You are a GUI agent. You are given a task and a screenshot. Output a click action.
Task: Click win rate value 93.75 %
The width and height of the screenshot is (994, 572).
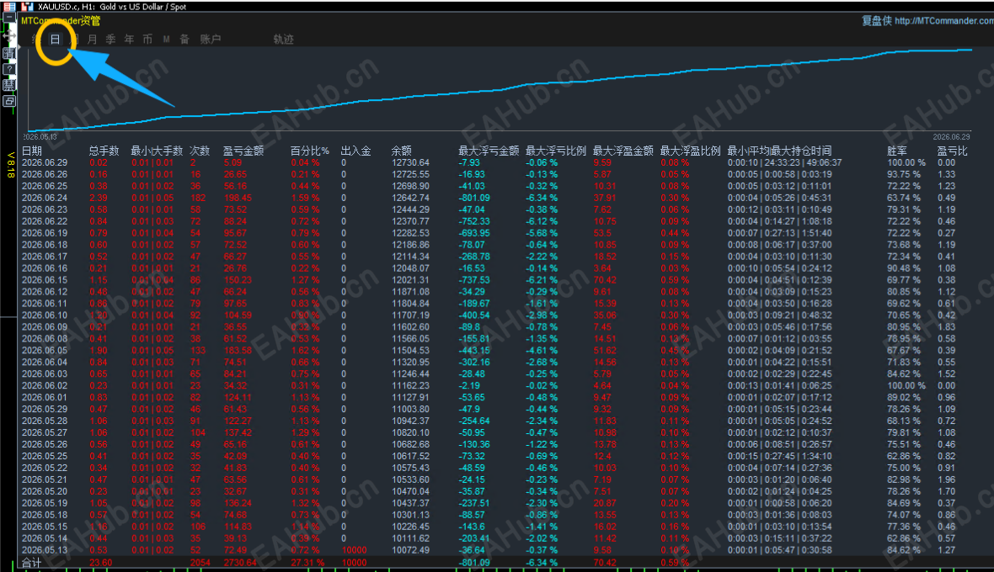pyautogui.click(x=904, y=174)
